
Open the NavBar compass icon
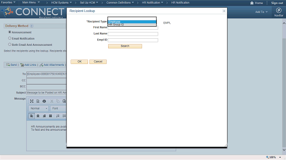[278, 10]
